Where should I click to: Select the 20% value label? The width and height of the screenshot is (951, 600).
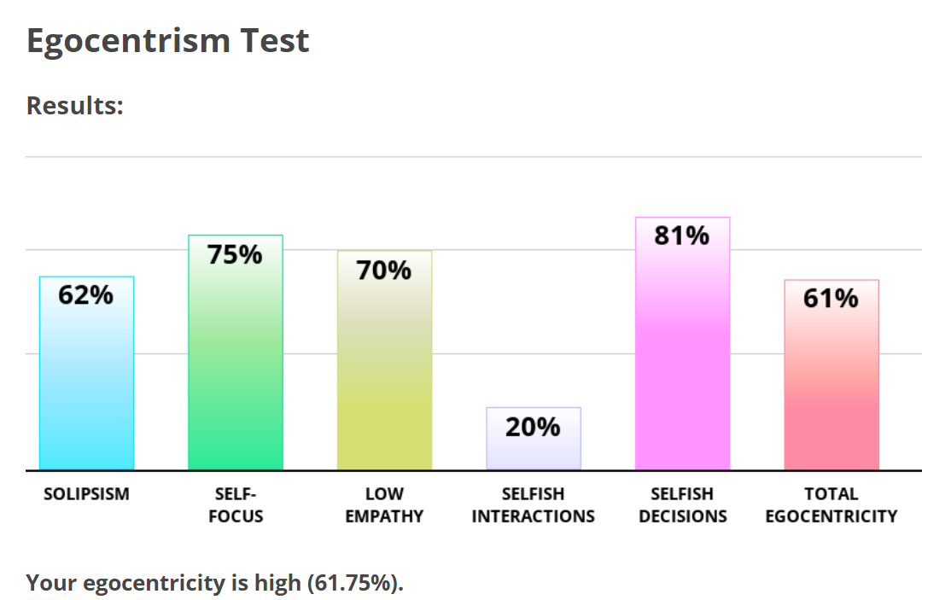click(534, 427)
